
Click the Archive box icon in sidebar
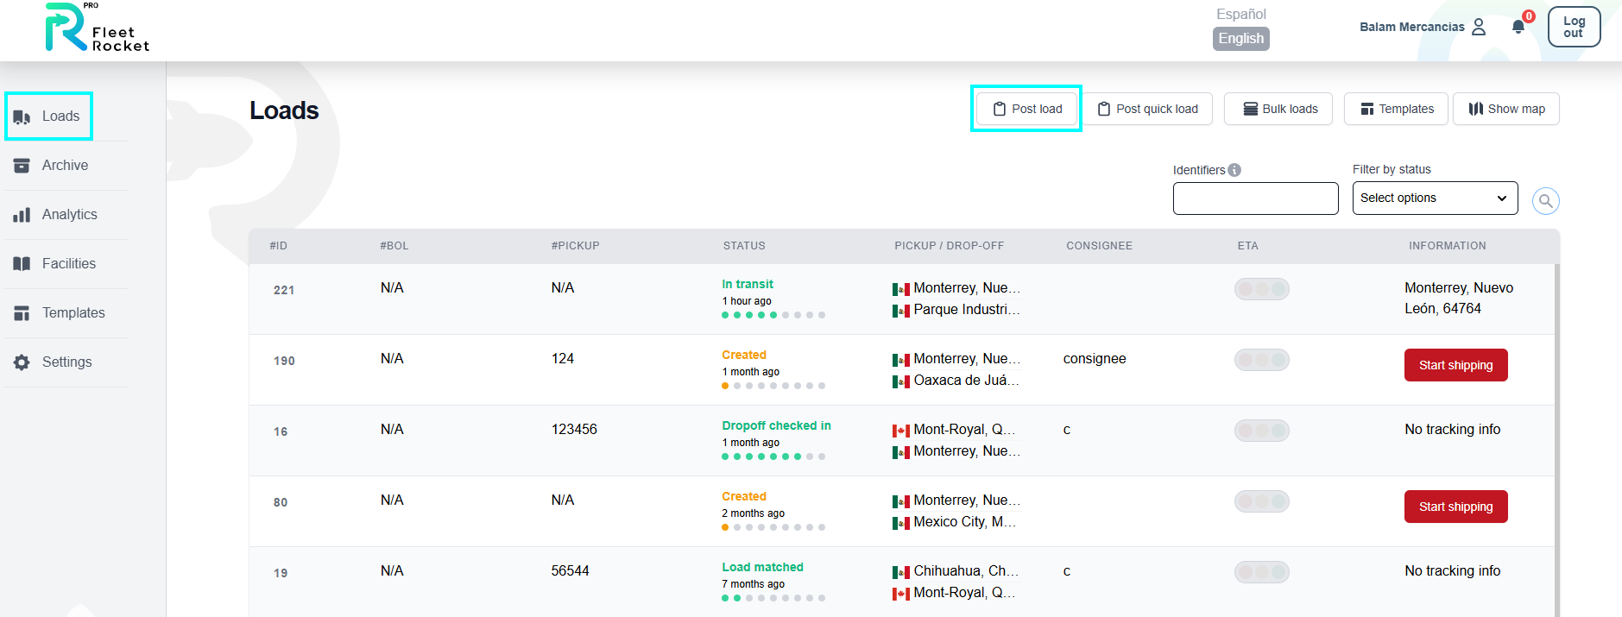pos(22,166)
